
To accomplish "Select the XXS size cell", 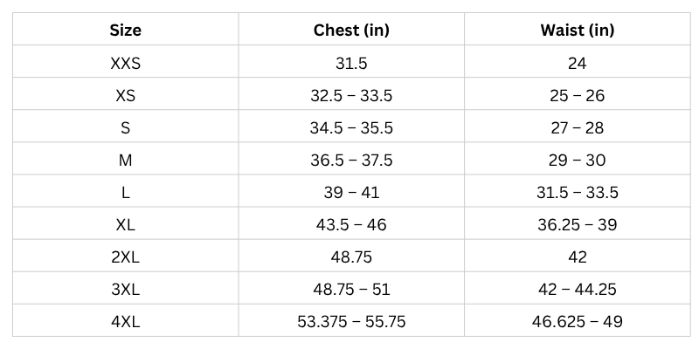I will click(x=125, y=64).
